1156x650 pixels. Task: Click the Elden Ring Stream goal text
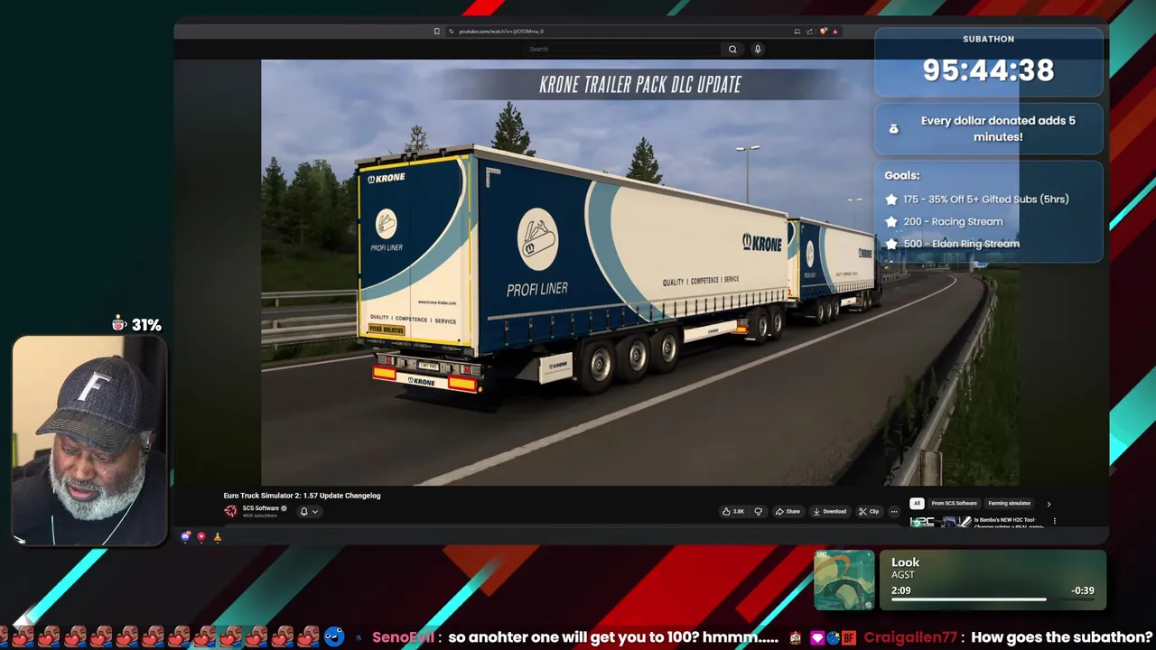point(961,244)
